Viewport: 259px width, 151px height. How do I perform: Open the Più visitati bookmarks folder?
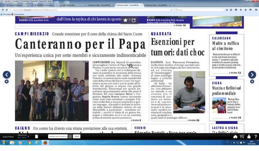tap(6, 14)
